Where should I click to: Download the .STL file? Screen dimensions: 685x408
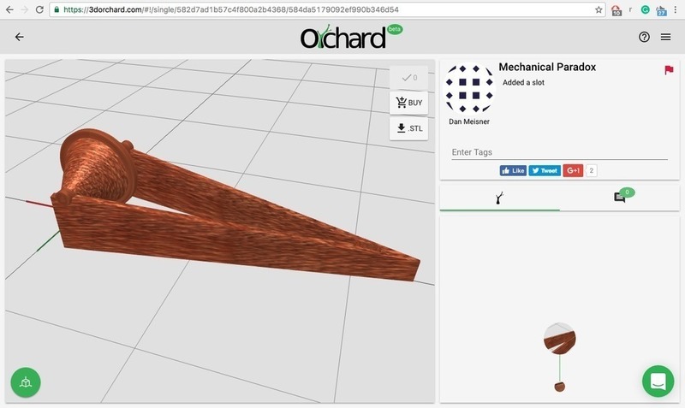tap(409, 128)
